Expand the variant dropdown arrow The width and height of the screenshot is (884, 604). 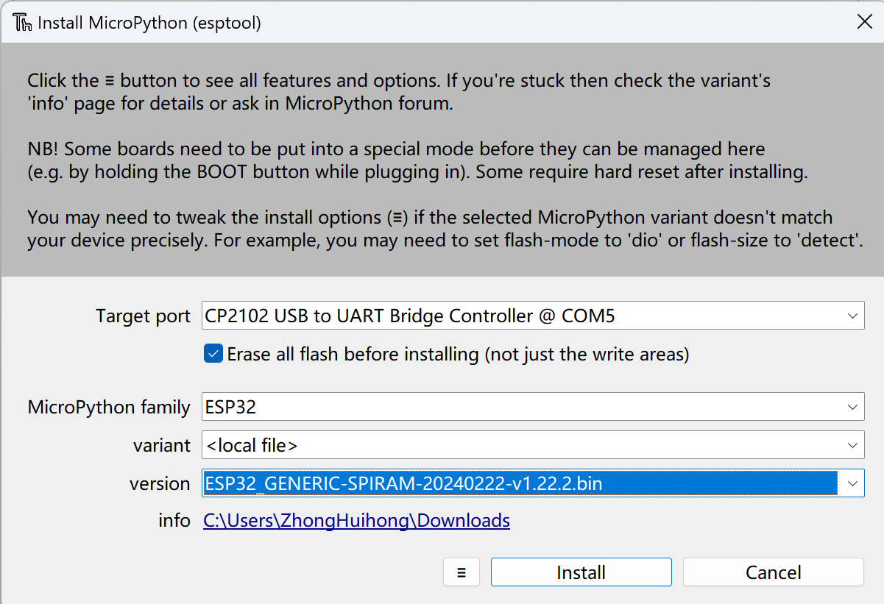pos(852,445)
